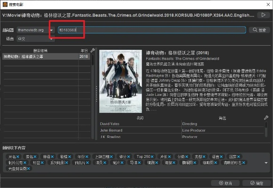273x188 pixels.
Task: Remove the 预告片 tag
Action: (x=88, y=163)
